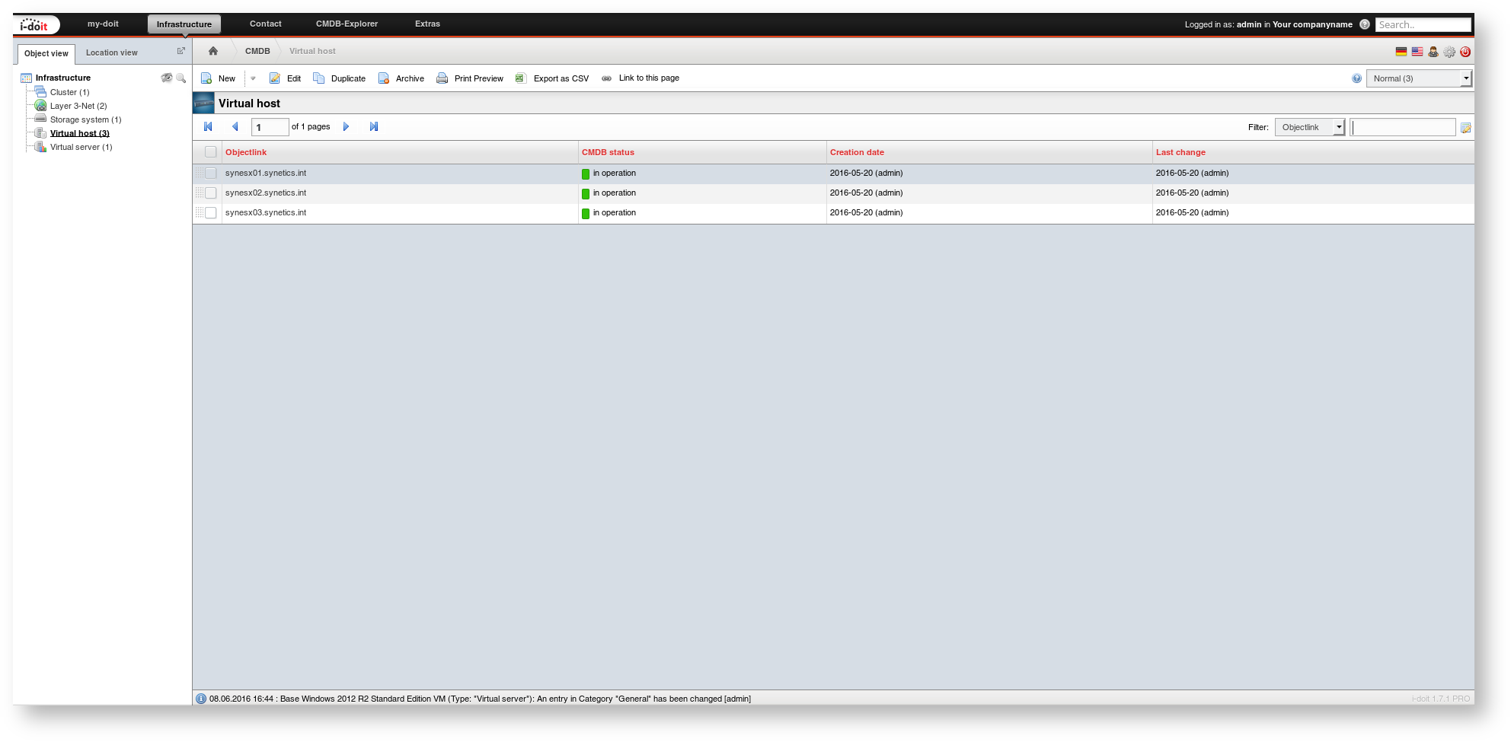Select the Layer 3-Net (2) tree item
The image size is (1511, 742).
[78, 106]
